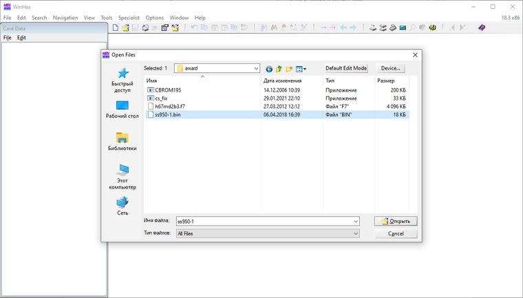Open the Window menu
This screenshot has width=523, height=298.
tap(179, 18)
